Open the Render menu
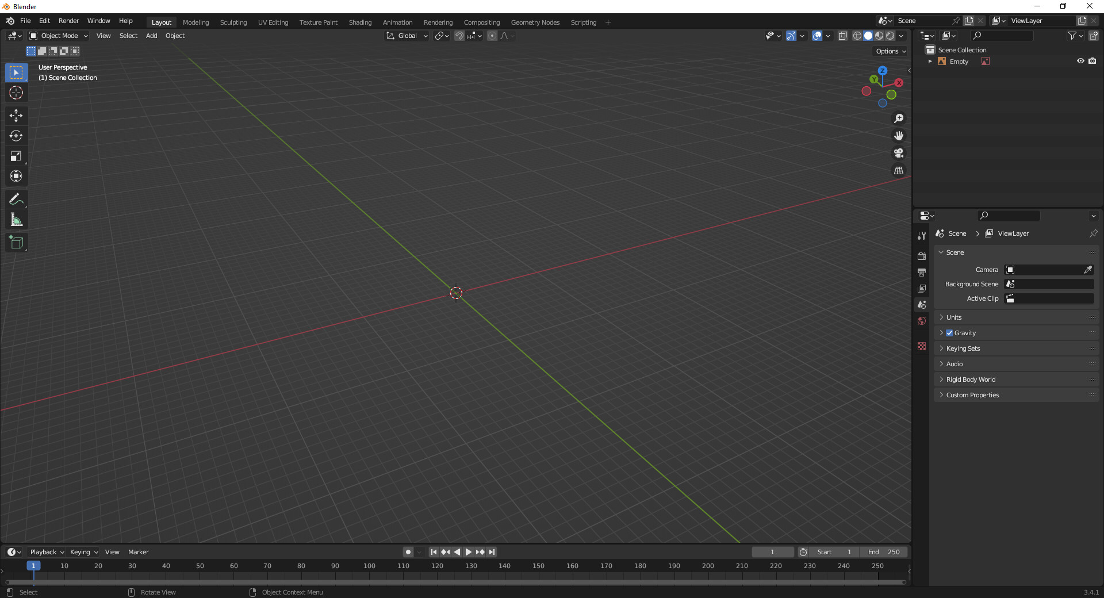This screenshot has height=598, width=1104. point(68,21)
